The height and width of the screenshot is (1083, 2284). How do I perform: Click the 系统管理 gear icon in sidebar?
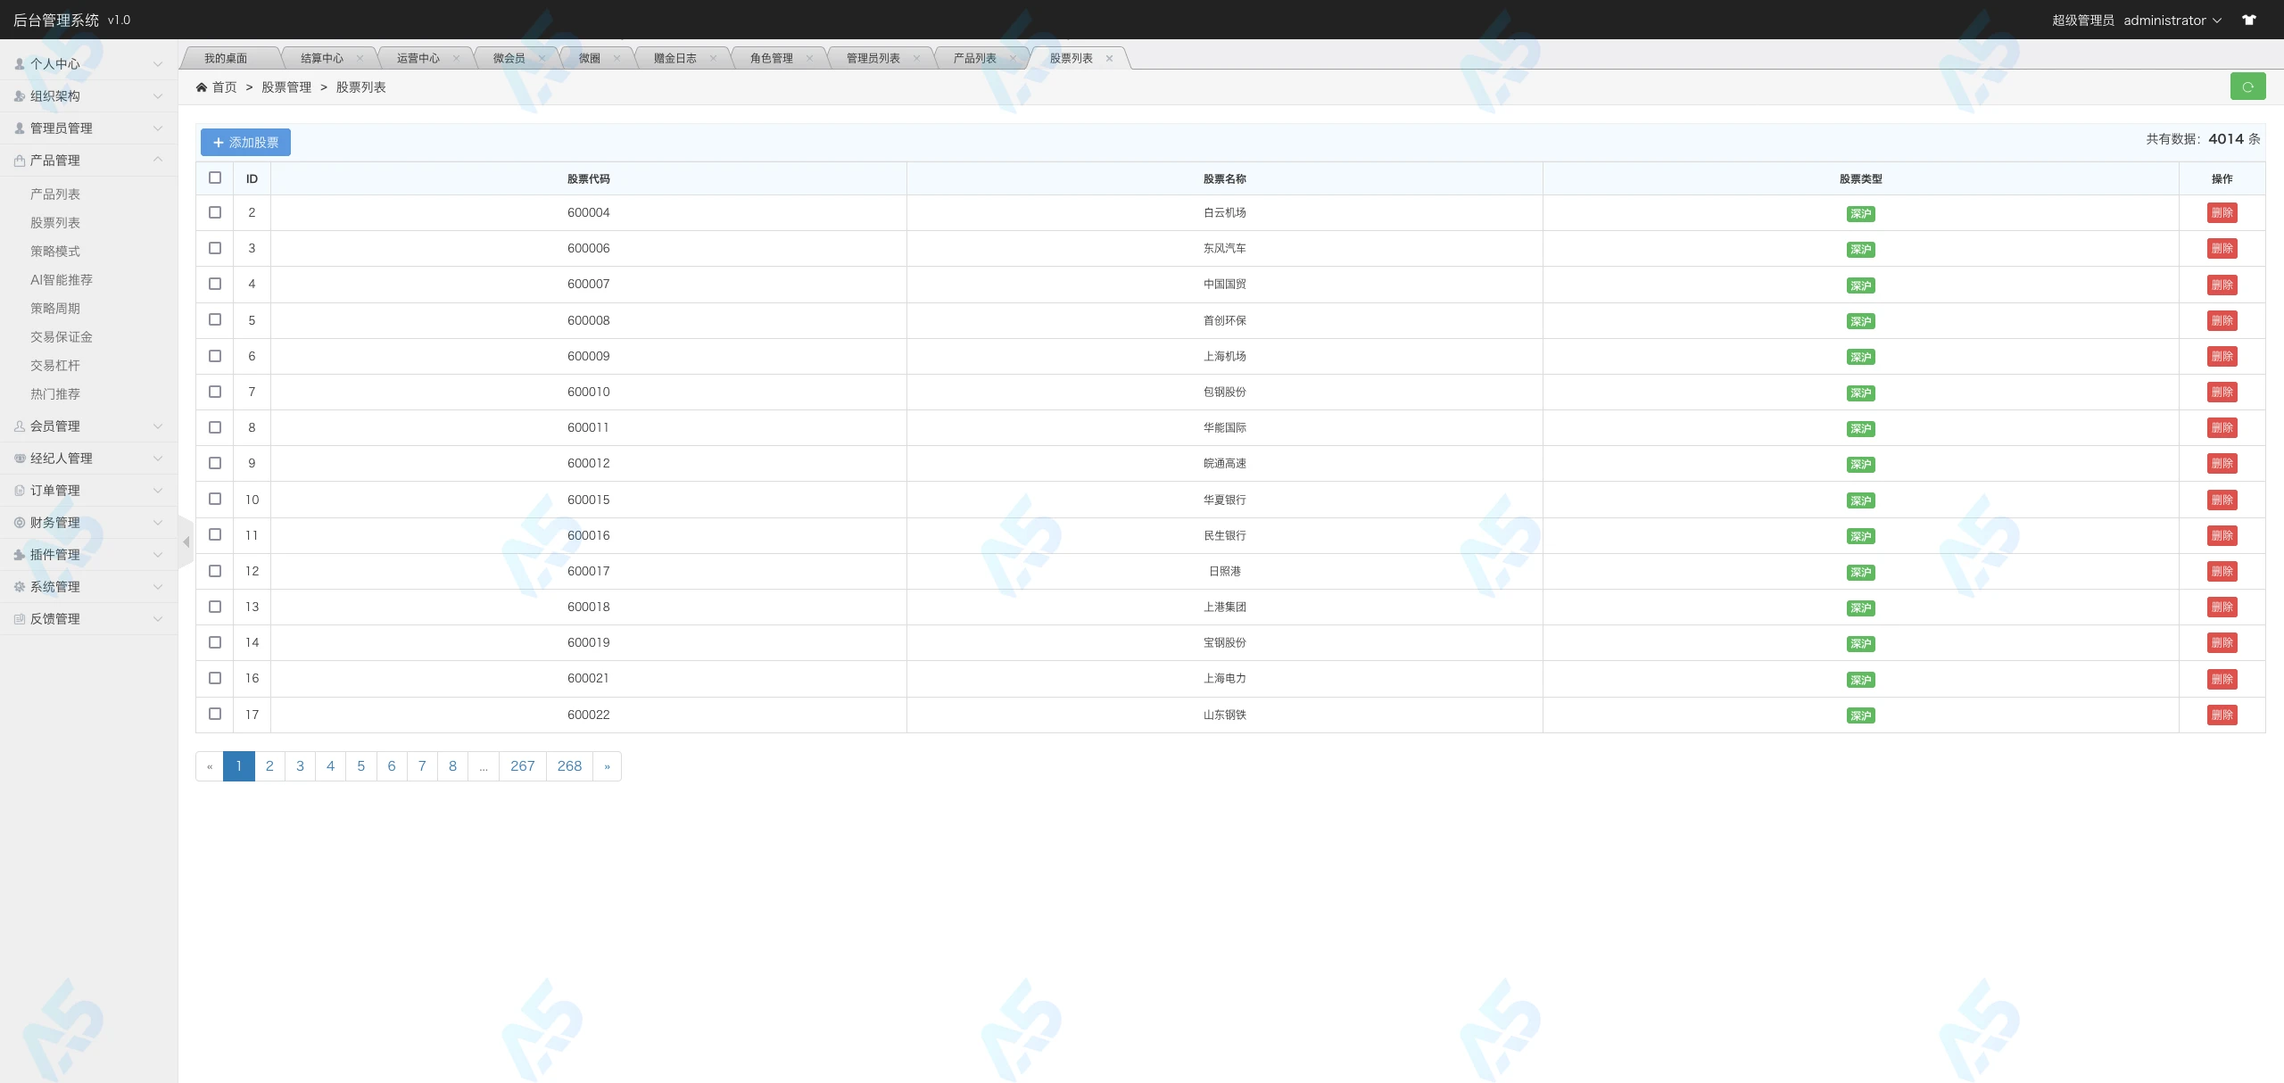click(20, 587)
